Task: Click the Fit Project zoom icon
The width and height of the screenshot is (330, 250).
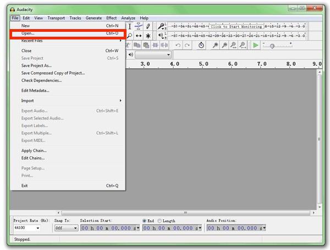Action: point(243,45)
